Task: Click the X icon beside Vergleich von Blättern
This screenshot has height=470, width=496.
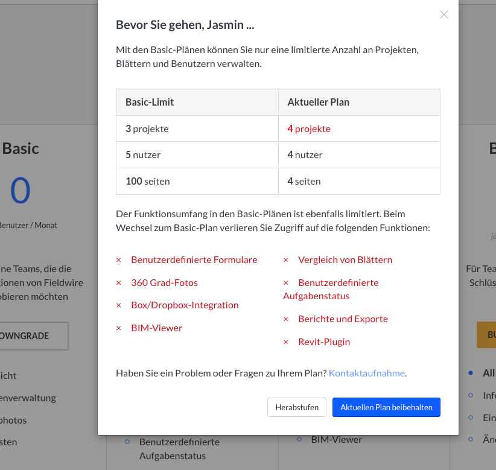Action: coord(286,260)
